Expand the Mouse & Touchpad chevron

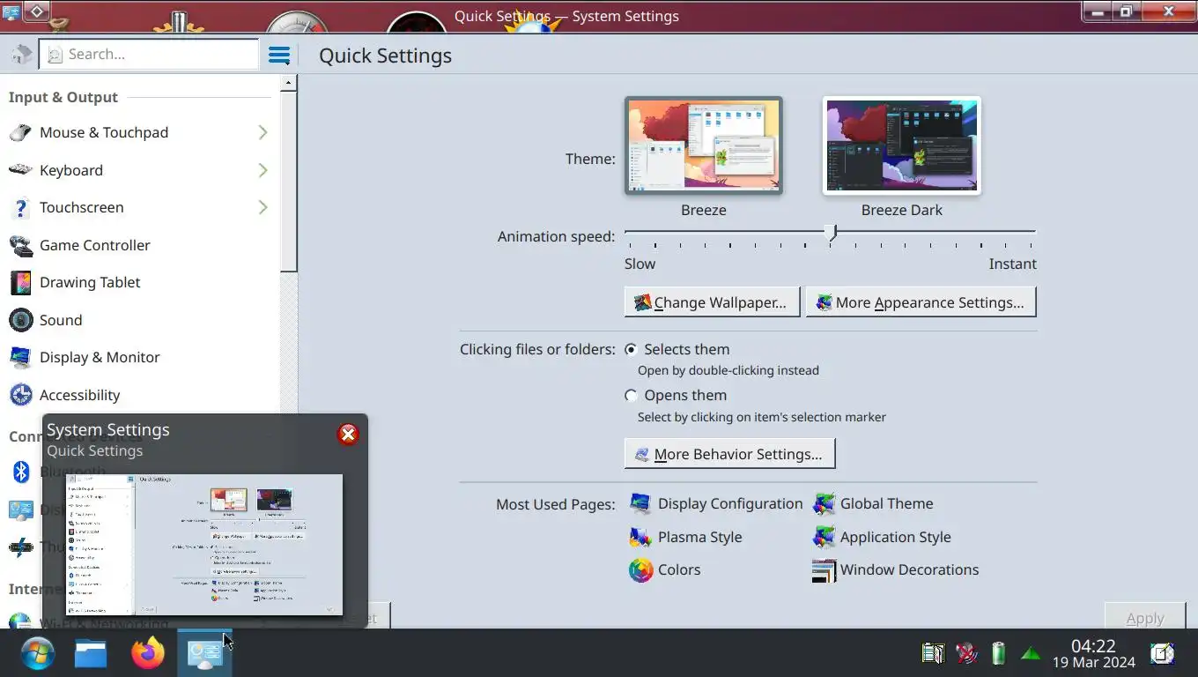pos(263,132)
